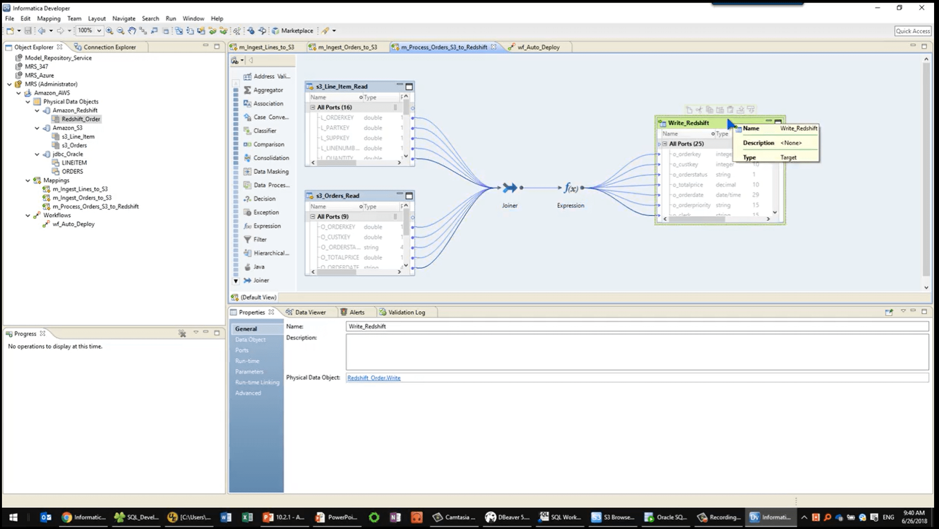Select the Decision transformation
Screen dimensions: 939x529
[264, 198]
